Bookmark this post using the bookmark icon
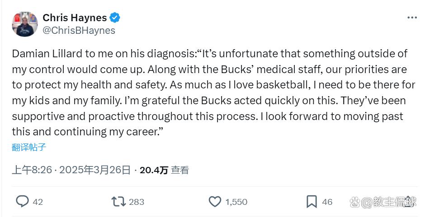The image size is (425, 217). point(312,201)
